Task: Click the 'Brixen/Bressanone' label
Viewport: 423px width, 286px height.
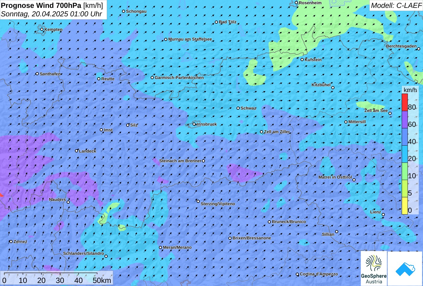Action: (252, 238)
